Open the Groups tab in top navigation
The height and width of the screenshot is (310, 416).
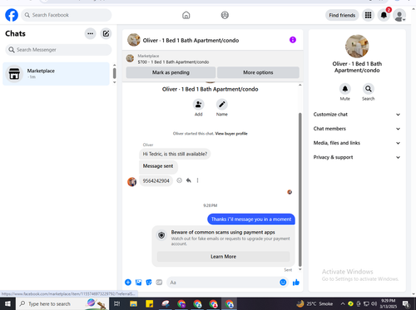tap(225, 15)
